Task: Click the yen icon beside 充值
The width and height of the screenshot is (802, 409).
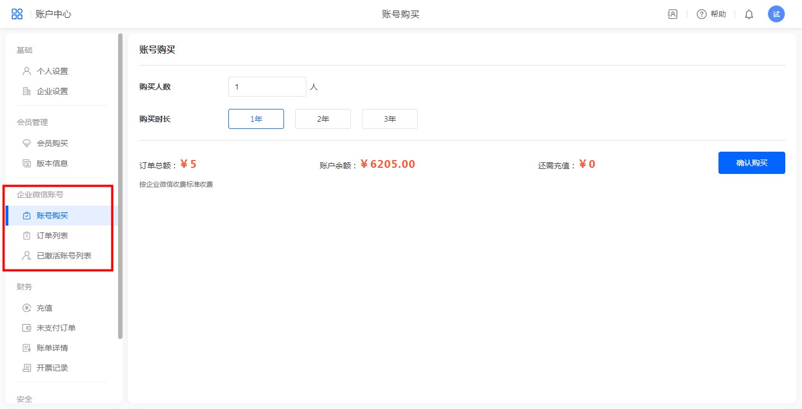Action: 26,308
